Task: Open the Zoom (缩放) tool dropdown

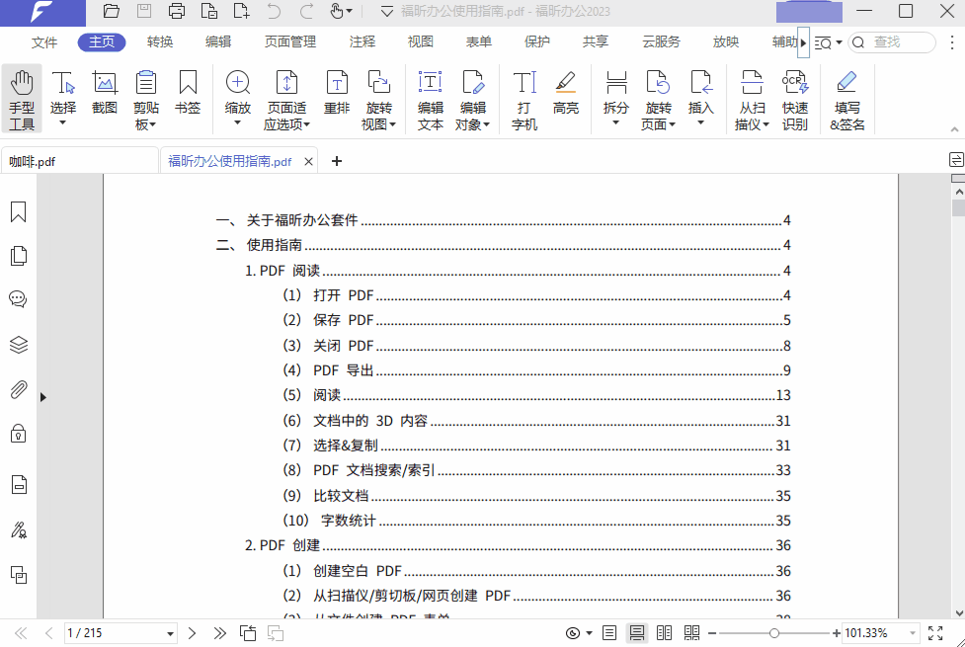Action: 238,99
